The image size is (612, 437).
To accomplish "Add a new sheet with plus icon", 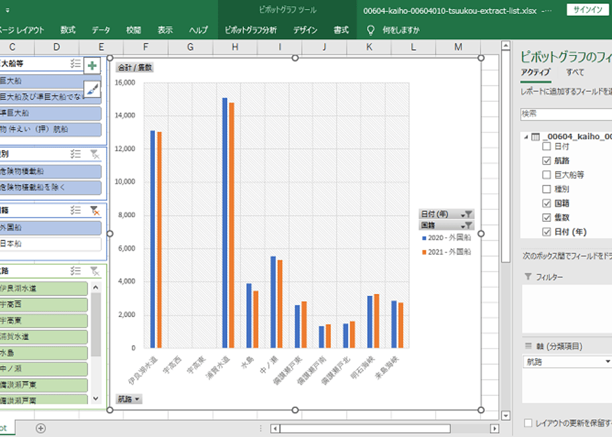I will click(40, 428).
